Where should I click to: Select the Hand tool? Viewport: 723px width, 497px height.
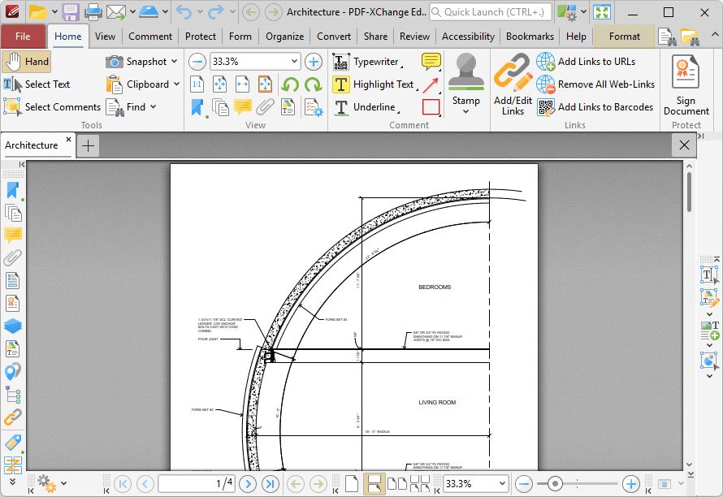coord(26,62)
